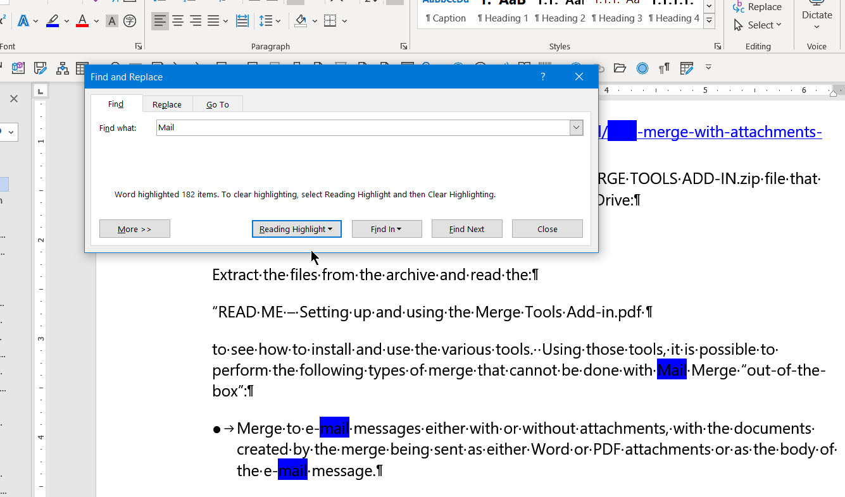Apply the Heading 3 style
Image resolution: width=845 pixels, height=497 pixels.
[617, 18]
